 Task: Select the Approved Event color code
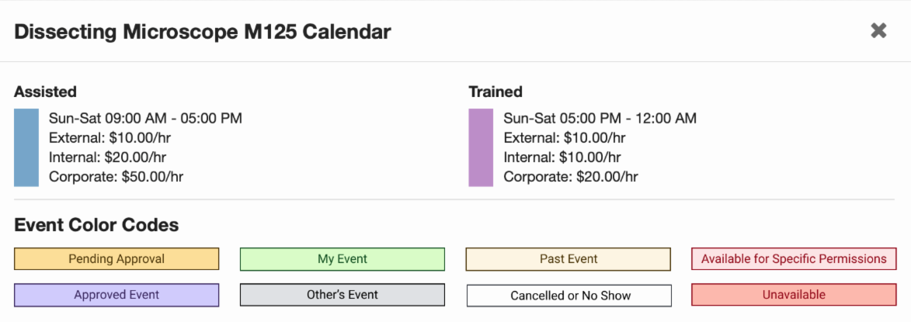coord(116,295)
